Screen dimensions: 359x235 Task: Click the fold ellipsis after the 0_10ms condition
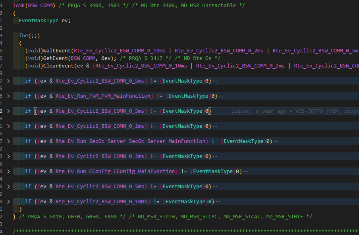point(218,202)
